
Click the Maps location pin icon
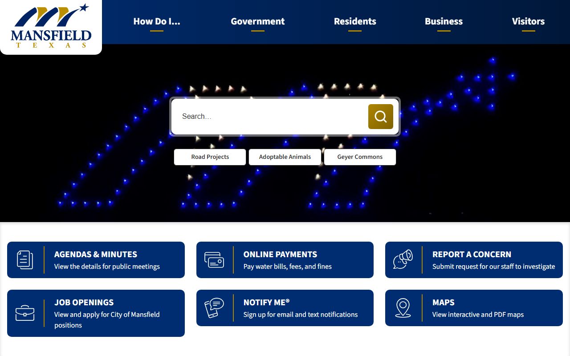point(403,308)
